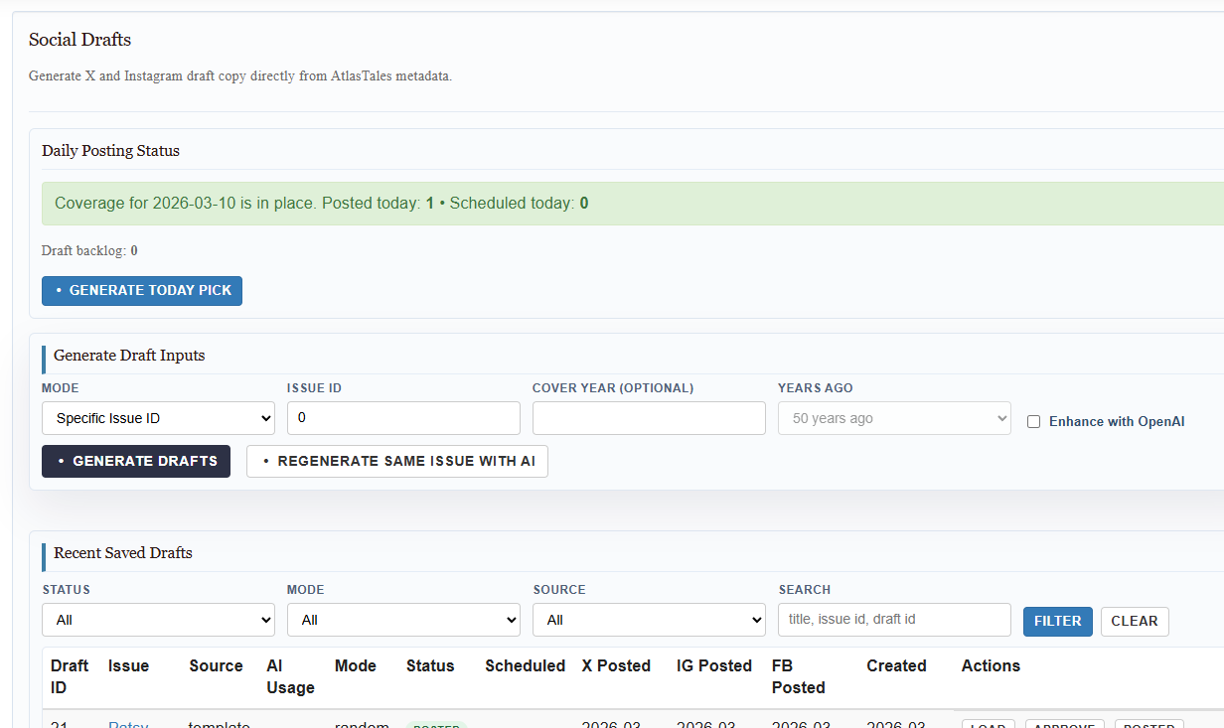This screenshot has width=1224, height=728.
Task: Open the YEARS AGO dropdown
Action: coord(893,417)
